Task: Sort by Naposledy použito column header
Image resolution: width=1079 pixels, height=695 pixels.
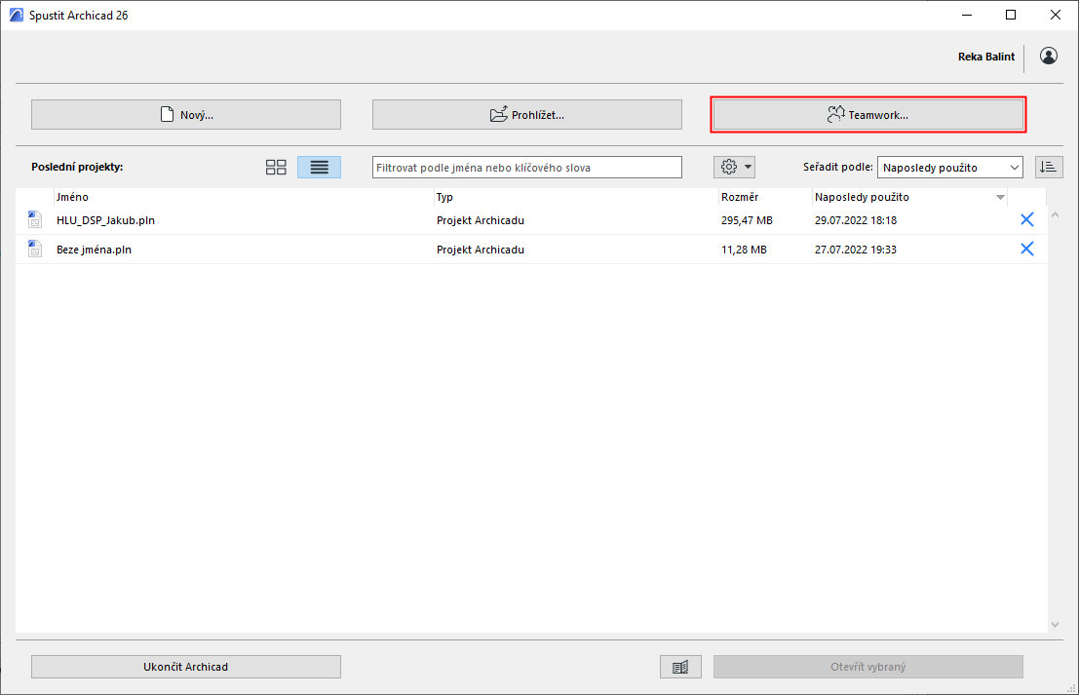Action: [909, 197]
